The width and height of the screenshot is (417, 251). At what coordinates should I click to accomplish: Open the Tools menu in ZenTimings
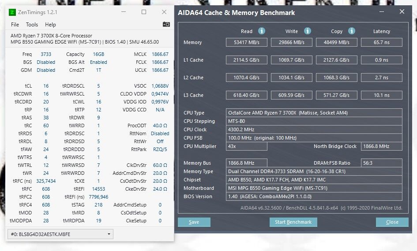pyautogui.click(x=32, y=25)
